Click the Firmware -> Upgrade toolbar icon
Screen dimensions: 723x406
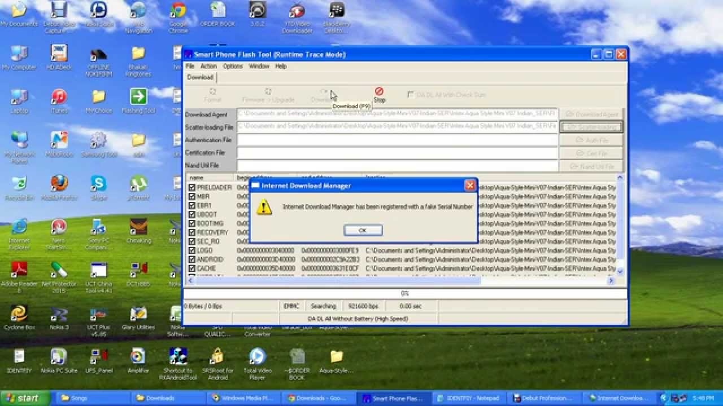pyautogui.click(x=268, y=95)
